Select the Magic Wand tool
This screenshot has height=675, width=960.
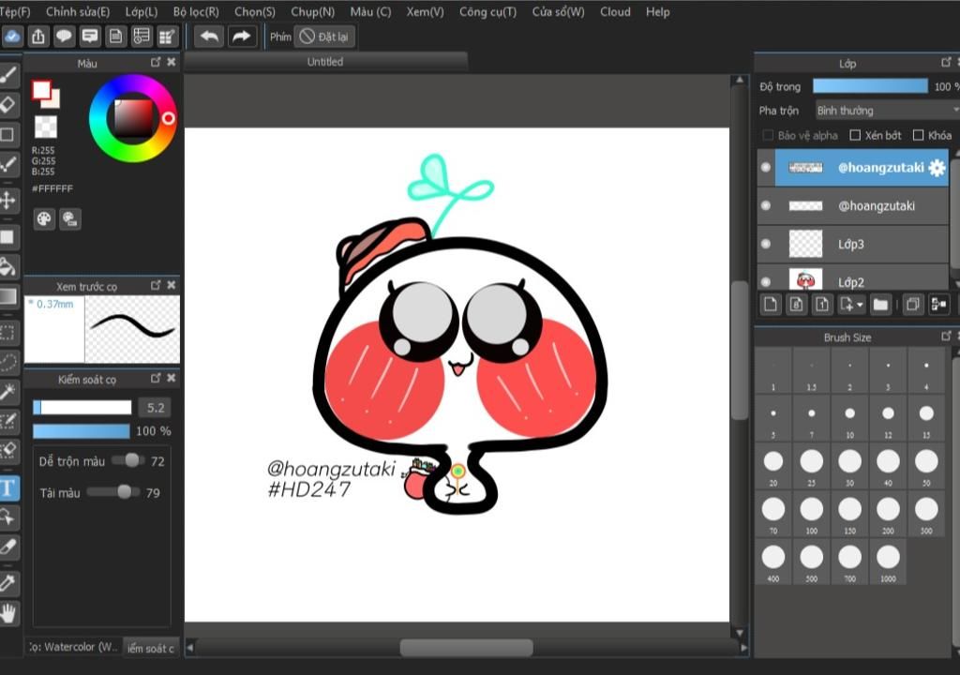click(8, 391)
